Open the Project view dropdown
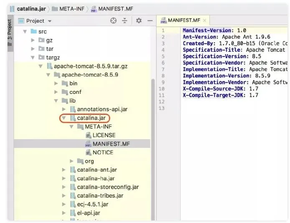 click(x=50, y=21)
